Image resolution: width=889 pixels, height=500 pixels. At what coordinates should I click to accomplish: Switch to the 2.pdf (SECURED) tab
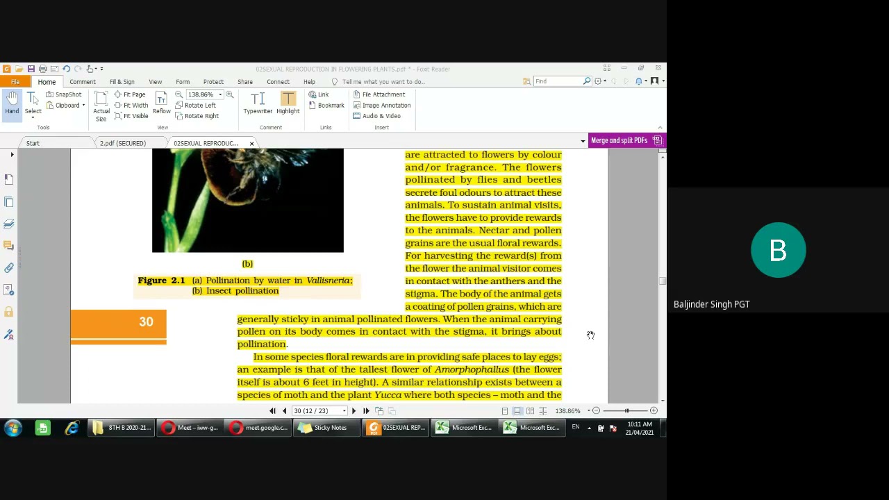tap(122, 143)
